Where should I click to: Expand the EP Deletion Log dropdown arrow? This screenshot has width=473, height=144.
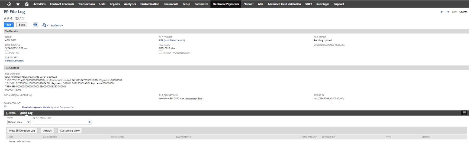click(x=89, y=122)
